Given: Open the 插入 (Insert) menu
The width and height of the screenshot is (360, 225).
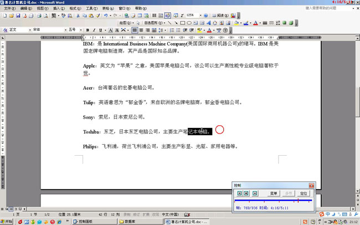Looking at the screenshot, I should (58, 9).
